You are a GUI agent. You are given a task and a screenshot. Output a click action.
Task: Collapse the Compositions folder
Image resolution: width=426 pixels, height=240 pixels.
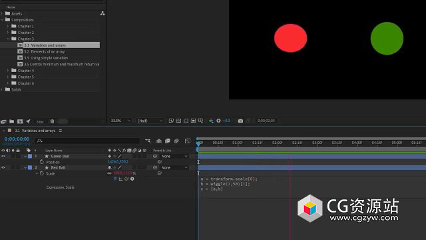[x=2, y=20]
